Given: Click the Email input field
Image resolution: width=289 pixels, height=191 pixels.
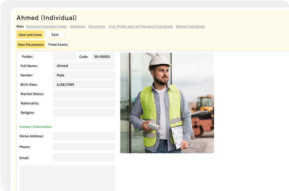Looking at the screenshot, I should click(84, 157).
